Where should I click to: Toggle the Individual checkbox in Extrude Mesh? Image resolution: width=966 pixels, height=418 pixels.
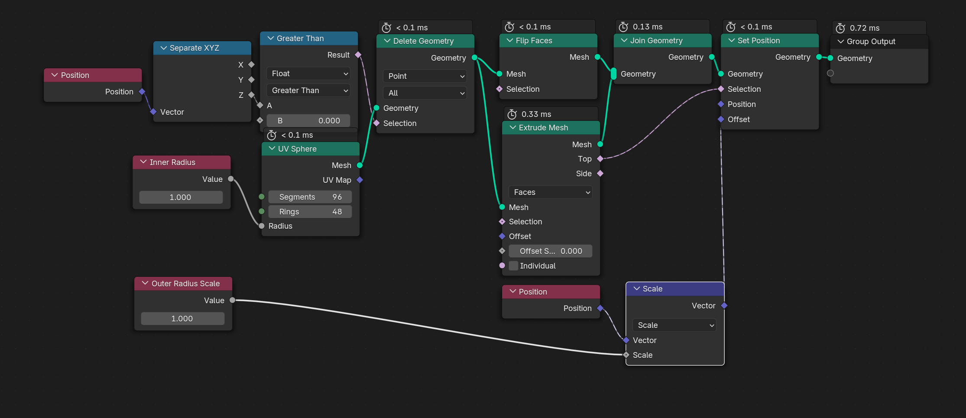[x=514, y=266]
